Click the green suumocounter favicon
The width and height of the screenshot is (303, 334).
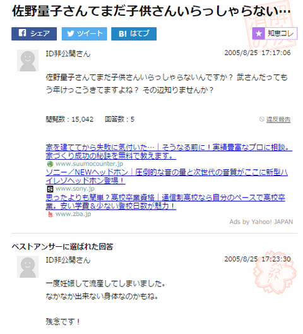(50, 164)
